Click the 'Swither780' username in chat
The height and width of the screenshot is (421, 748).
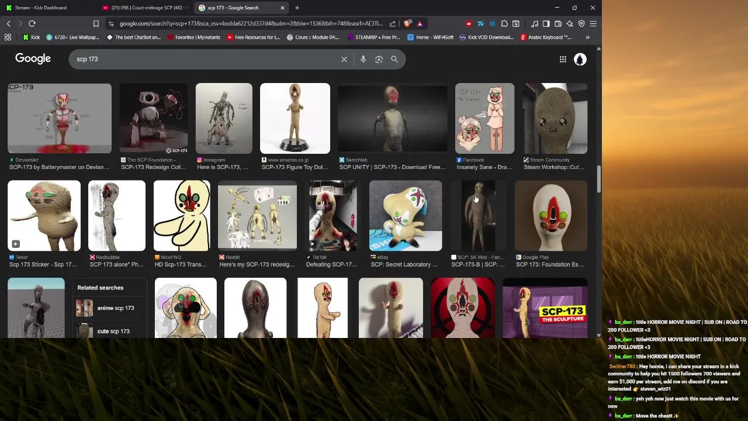[622, 366]
